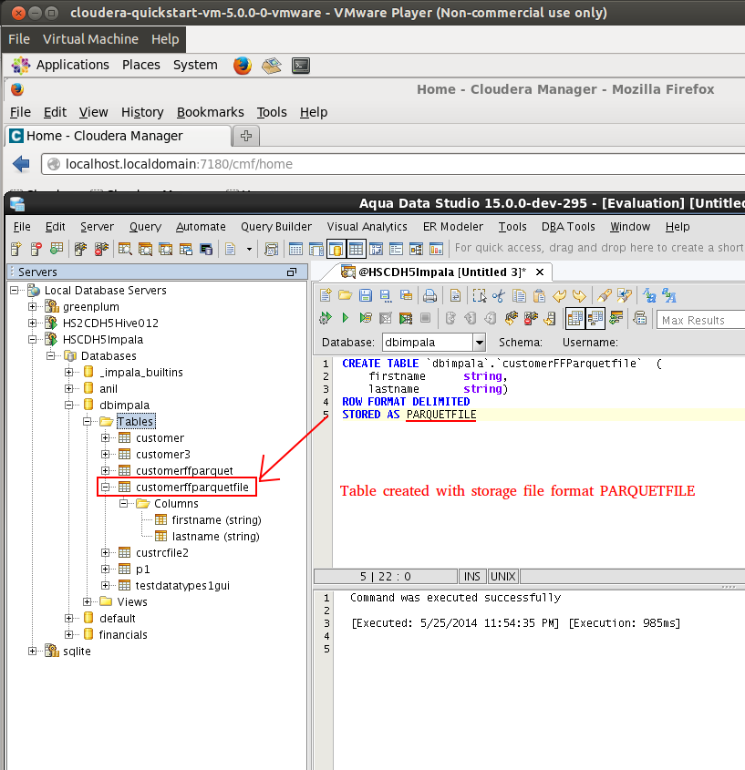Expand the customer3 table node
The width and height of the screenshot is (745, 770).
coord(105,454)
